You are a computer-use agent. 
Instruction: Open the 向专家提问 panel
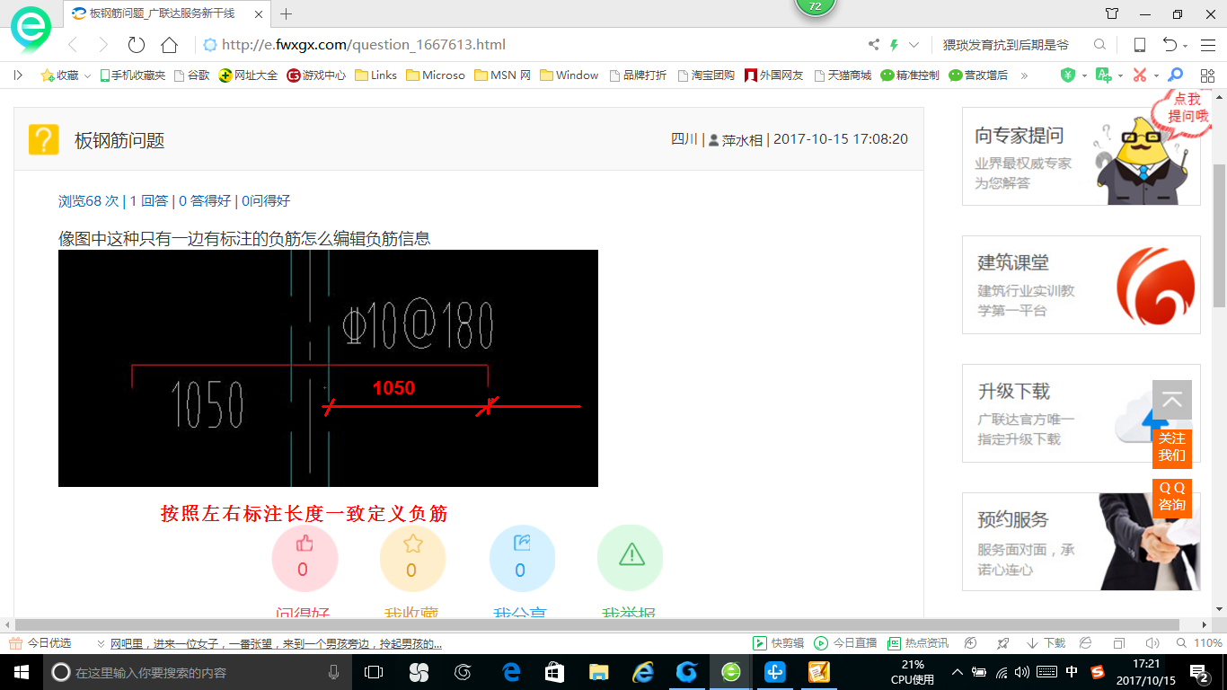coord(1081,156)
